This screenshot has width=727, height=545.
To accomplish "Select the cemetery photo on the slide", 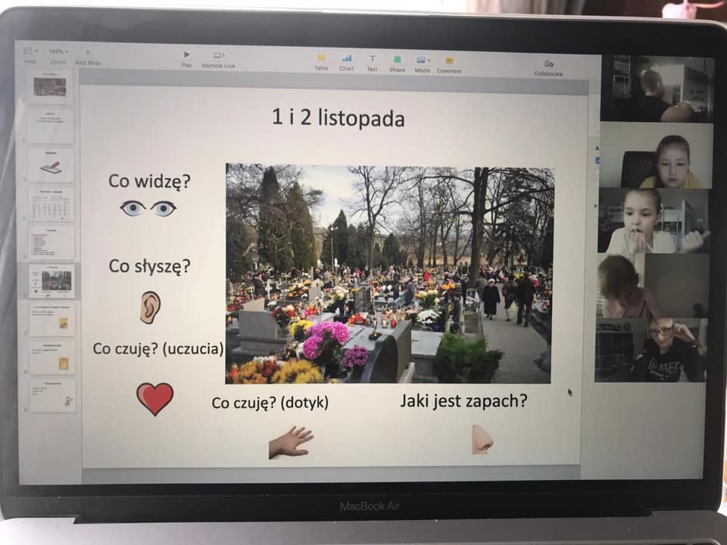I will tap(389, 274).
